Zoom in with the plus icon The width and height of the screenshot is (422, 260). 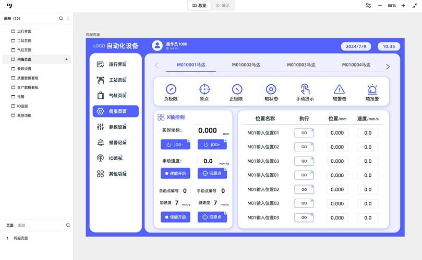403,5
